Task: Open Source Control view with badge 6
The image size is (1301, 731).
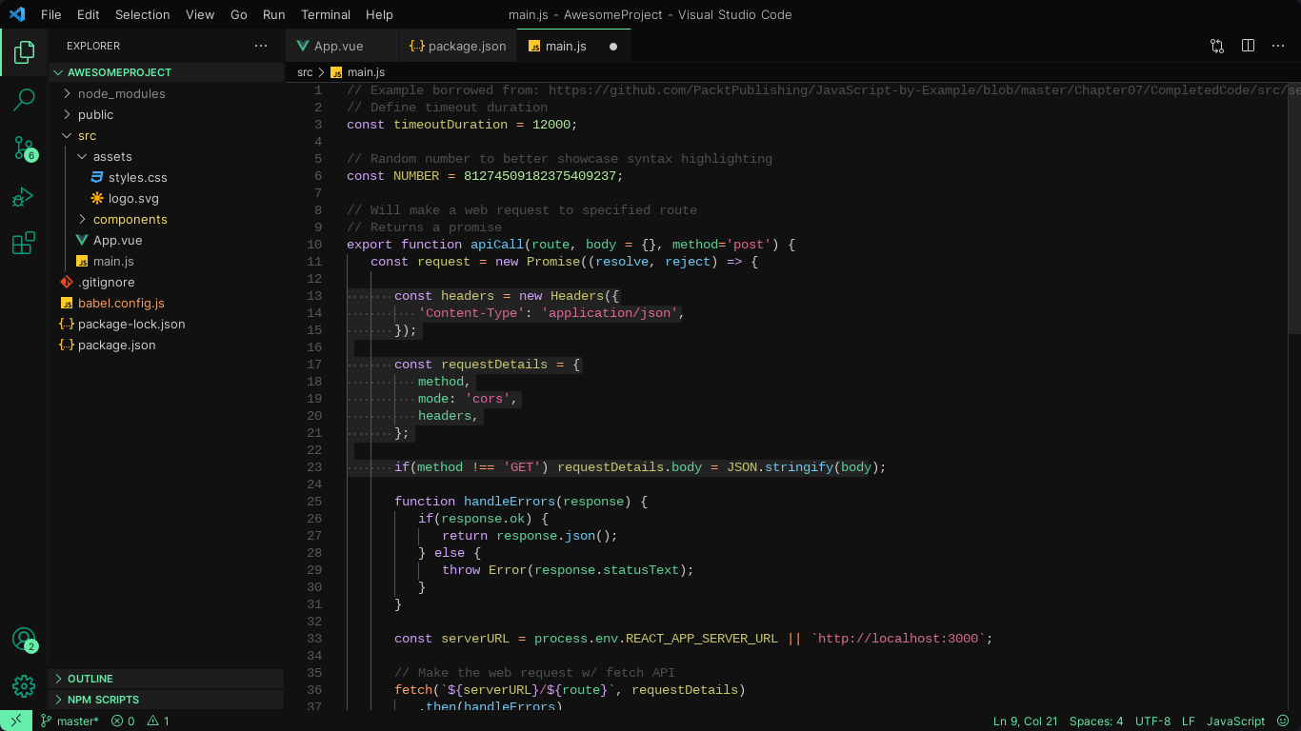Action: click(x=24, y=148)
